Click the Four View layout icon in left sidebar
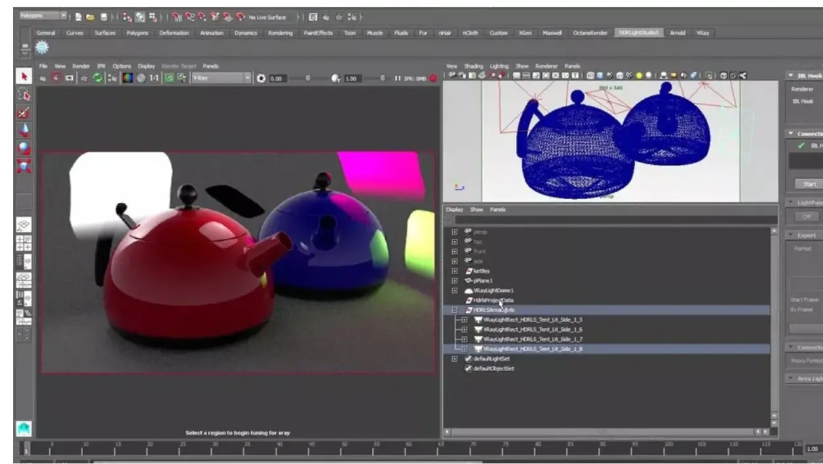The image size is (823, 464). (x=24, y=243)
